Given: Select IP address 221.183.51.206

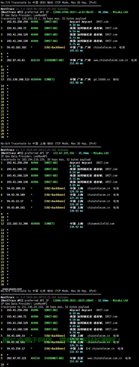Looking at the screenshot, I should (18, 224).
